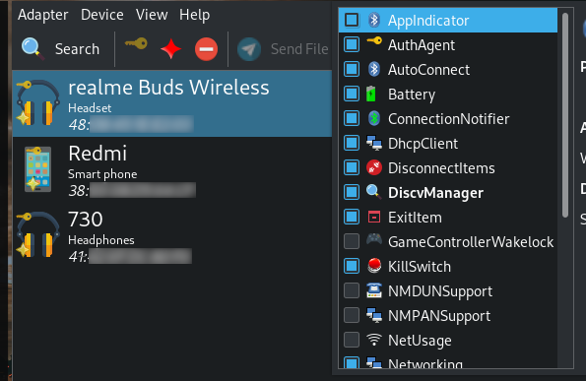586x381 pixels.
Task: Click the golden key Pair icon
Action: point(136,44)
